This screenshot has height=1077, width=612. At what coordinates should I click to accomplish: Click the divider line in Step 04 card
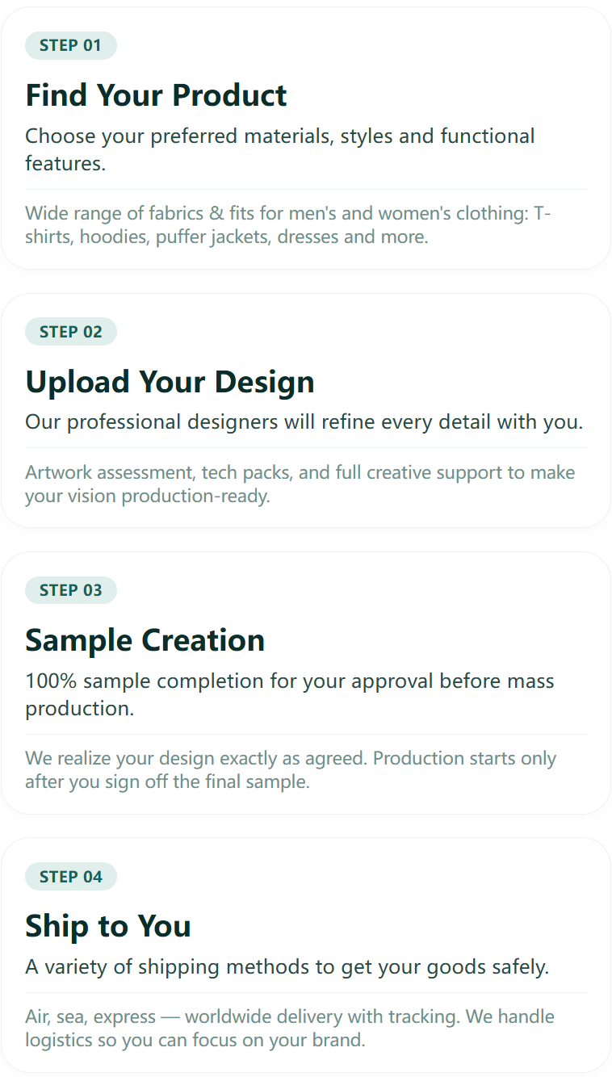[306, 992]
